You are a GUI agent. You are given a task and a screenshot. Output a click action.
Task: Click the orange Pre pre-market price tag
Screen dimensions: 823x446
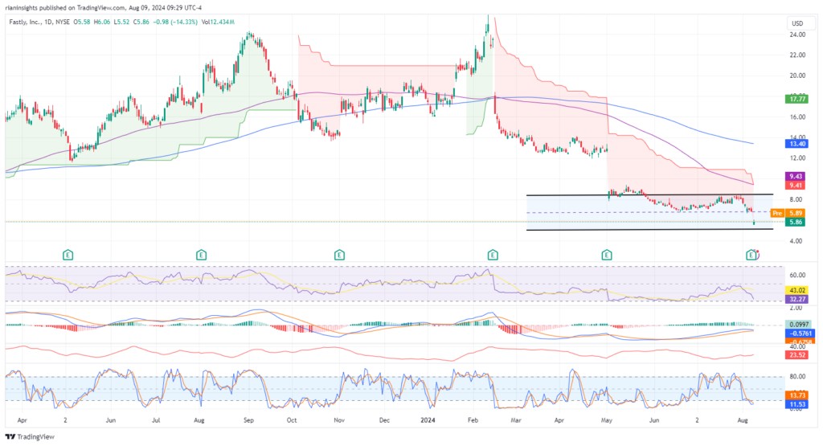(776, 213)
